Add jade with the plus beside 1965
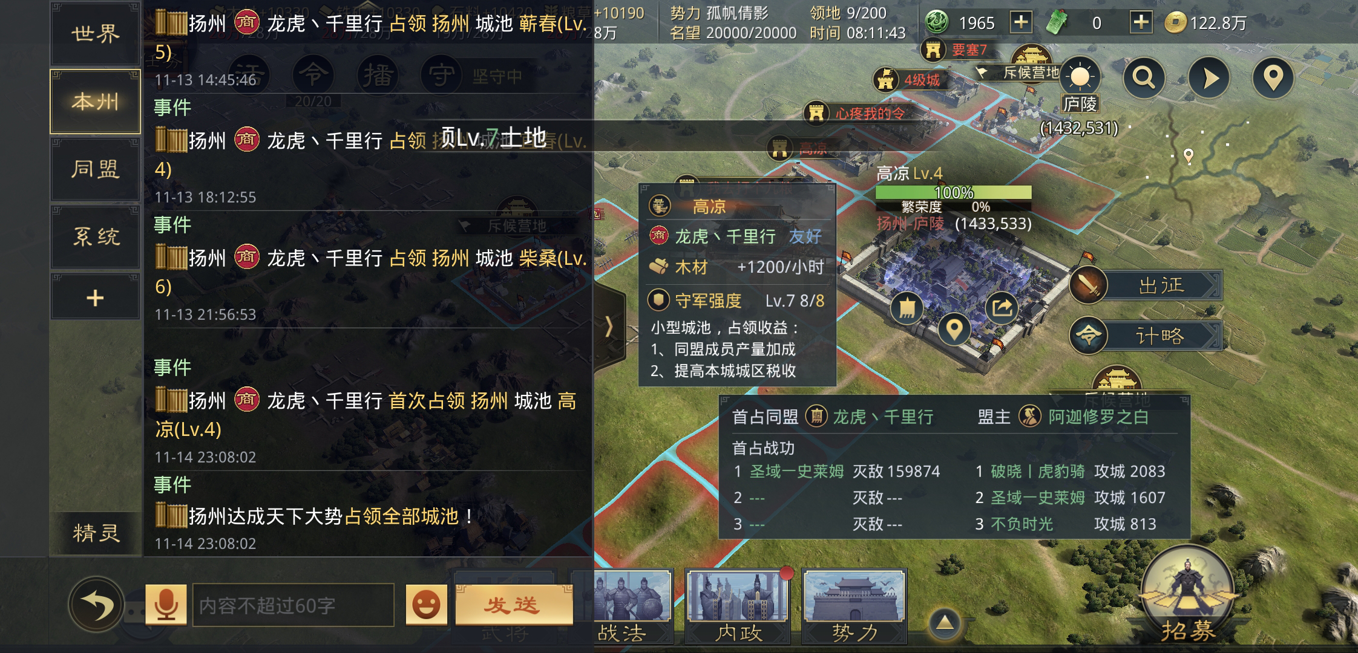1358x653 pixels. pos(1021,23)
